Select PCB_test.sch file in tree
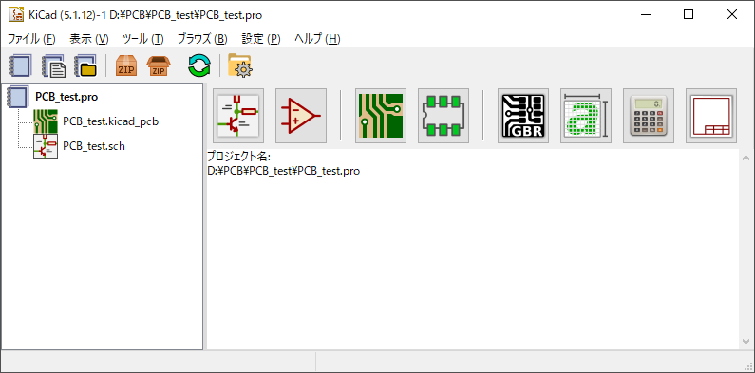Image resolution: width=755 pixels, height=373 pixels. (x=94, y=146)
